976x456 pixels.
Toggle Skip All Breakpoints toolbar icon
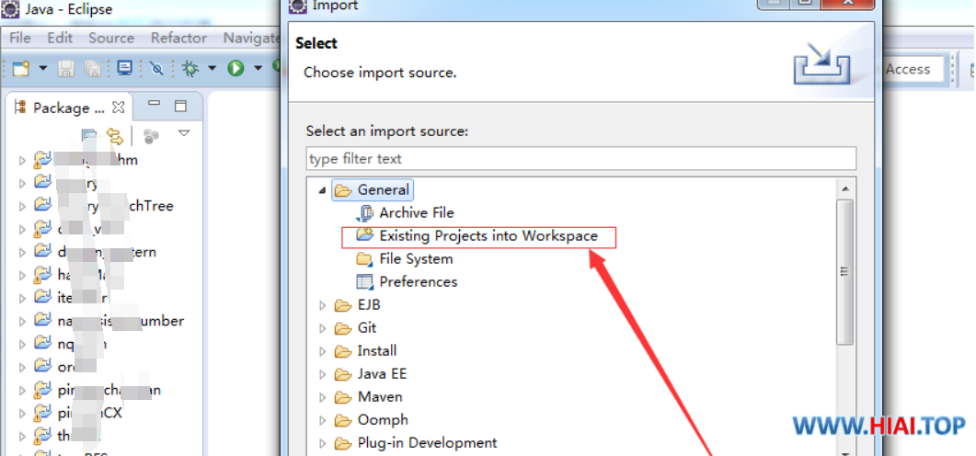(157, 68)
